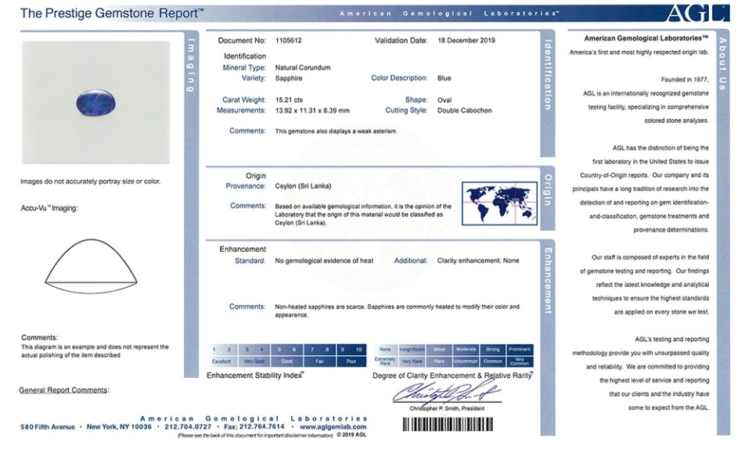
Task: Select the vertical Enhancement tab
Action: (548, 280)
